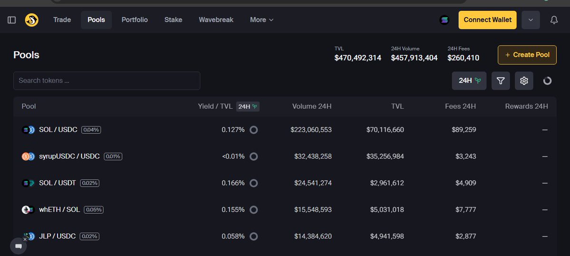Click the 0.05% fee tier badge
This screenshot has width=570, height=256.
pos(94,210)
